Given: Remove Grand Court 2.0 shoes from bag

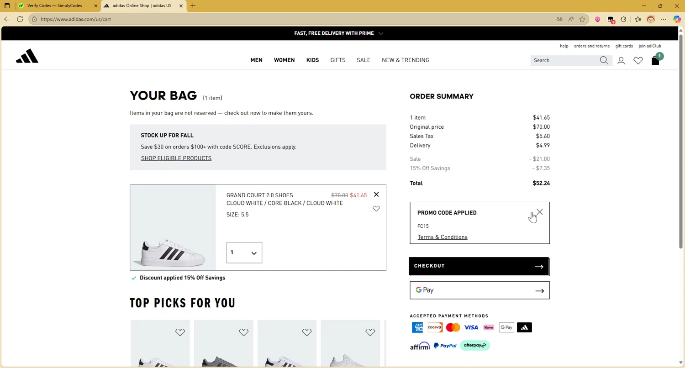Looking at the screenshot, I should tap(376, 195).
